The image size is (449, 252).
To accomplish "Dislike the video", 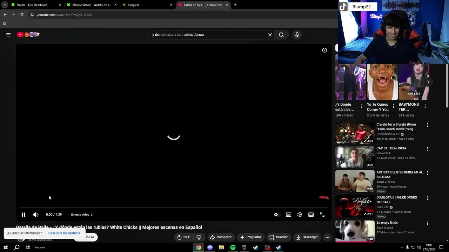I will click(x=199, y=237).
